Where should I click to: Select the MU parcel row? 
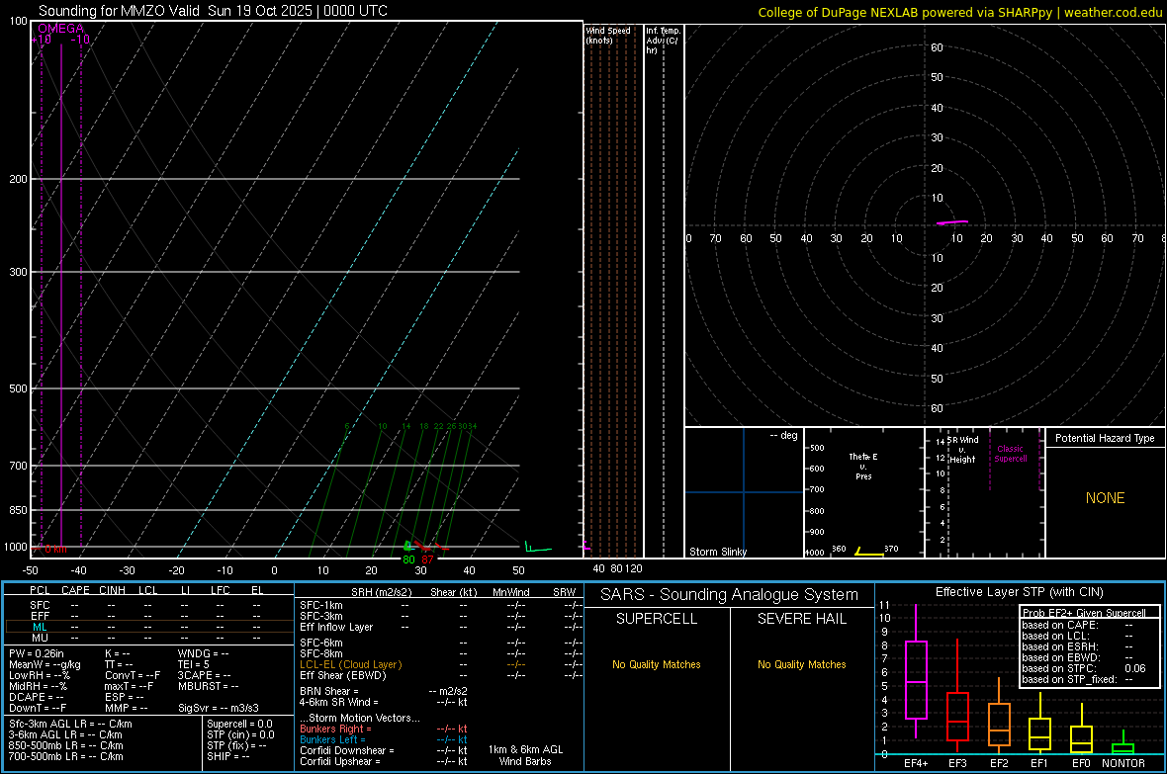40,638
